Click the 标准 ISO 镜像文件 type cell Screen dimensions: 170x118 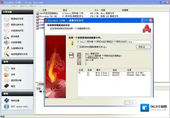(109, 16)
